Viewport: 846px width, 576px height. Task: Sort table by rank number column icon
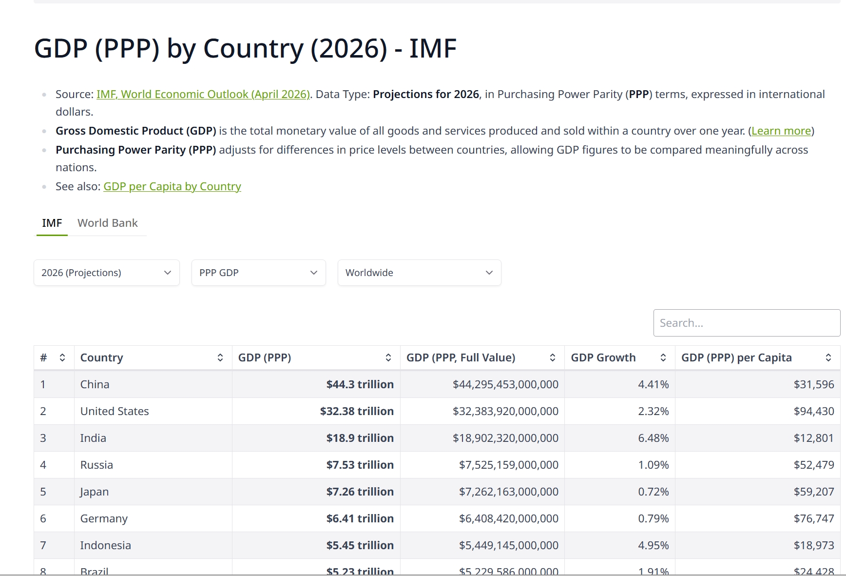62,358
